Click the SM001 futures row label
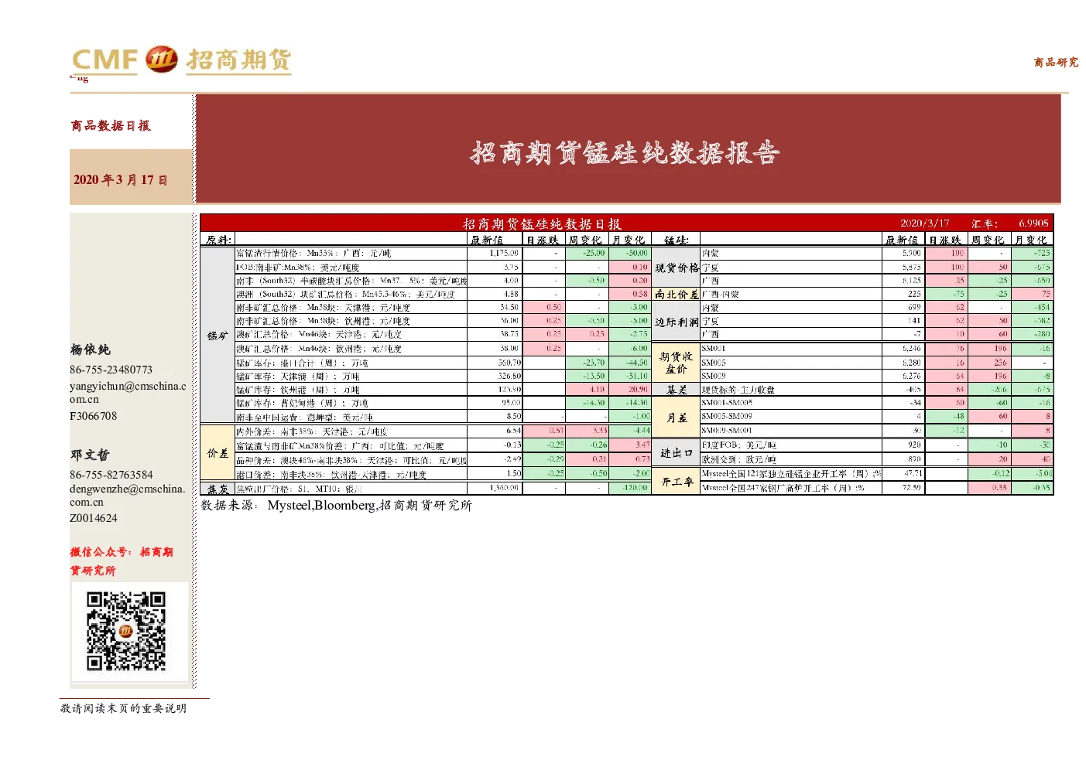Image resolution: width=1086 pixels, height=767 pixels. [x=714, y=349]
